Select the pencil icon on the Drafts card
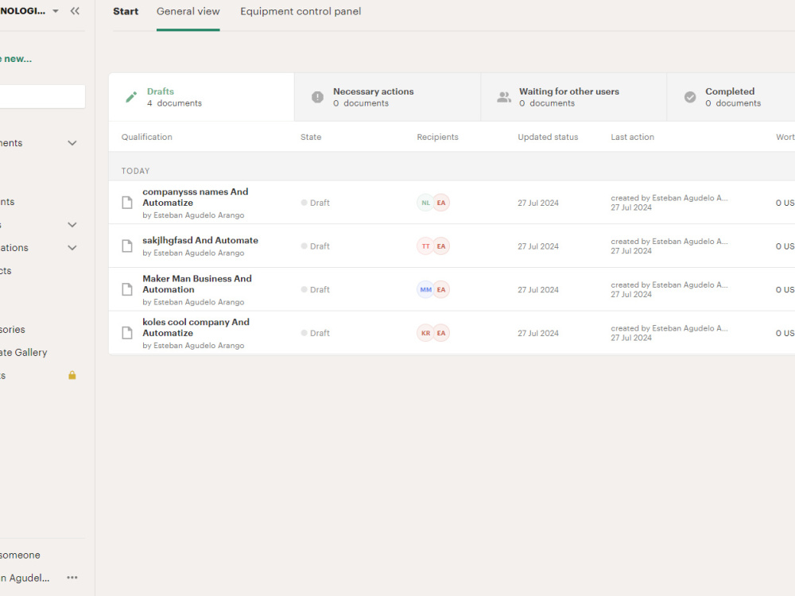This screenshot has width=795, height=596. (x=130, y=96)
